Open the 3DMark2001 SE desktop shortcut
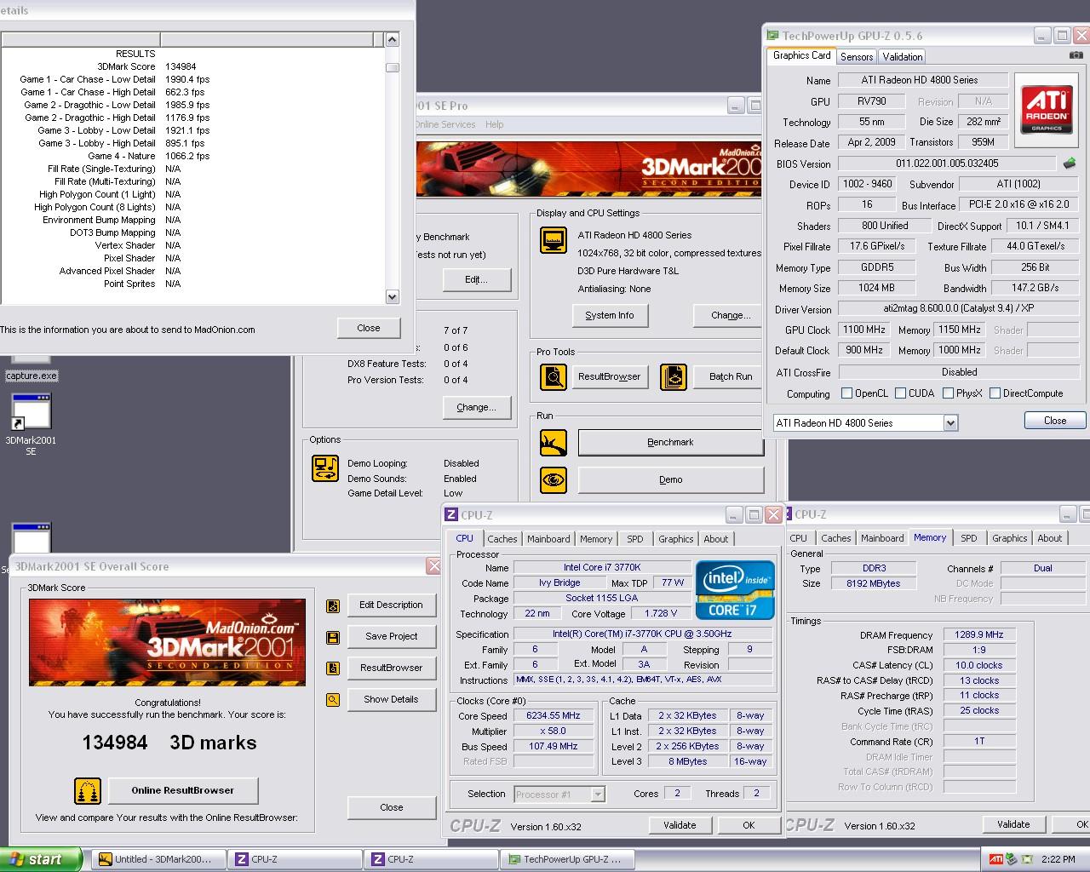The height and width of the screenshot is (872, 1090). [31, 424]
